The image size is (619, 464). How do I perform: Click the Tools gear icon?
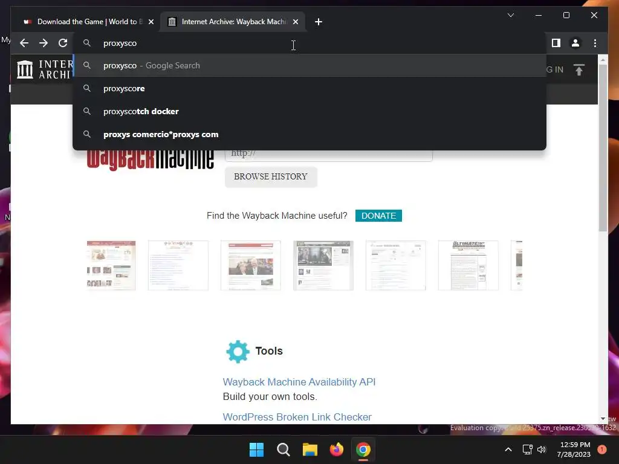pyautogui.click(x=238, y=351)
